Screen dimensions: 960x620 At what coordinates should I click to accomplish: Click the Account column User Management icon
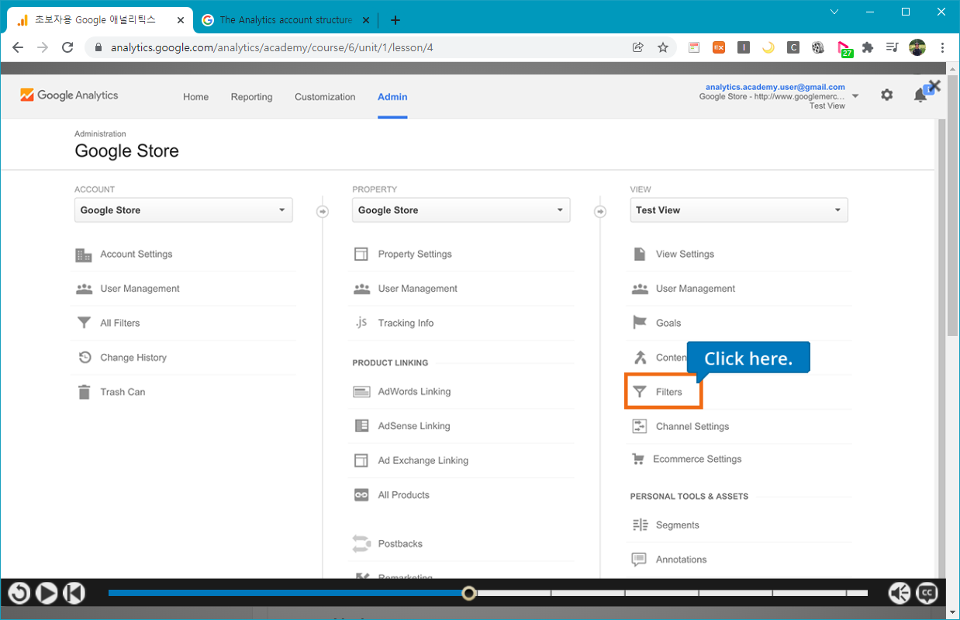[x=84, y=289]
